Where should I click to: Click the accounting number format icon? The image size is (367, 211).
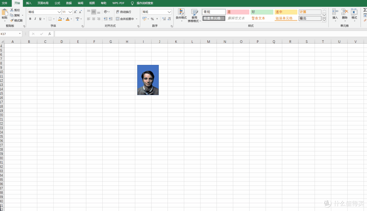click(x=144, y=19)
